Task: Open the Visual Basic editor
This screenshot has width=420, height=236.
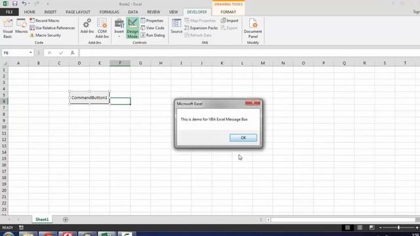Action: pos(7,28)
